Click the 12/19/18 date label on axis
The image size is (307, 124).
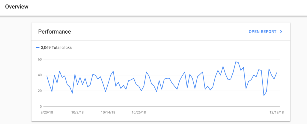tap(276, 112)
